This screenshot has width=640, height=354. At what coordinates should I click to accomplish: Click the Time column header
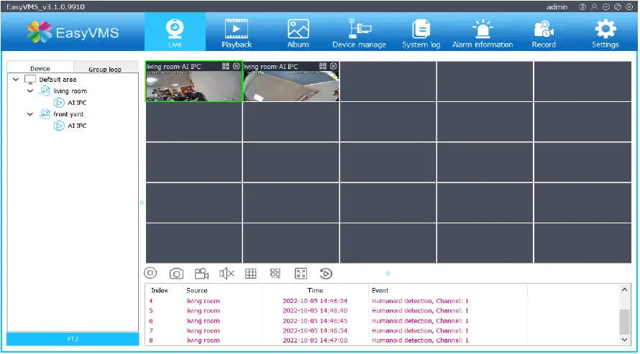(x=315, y=290)
